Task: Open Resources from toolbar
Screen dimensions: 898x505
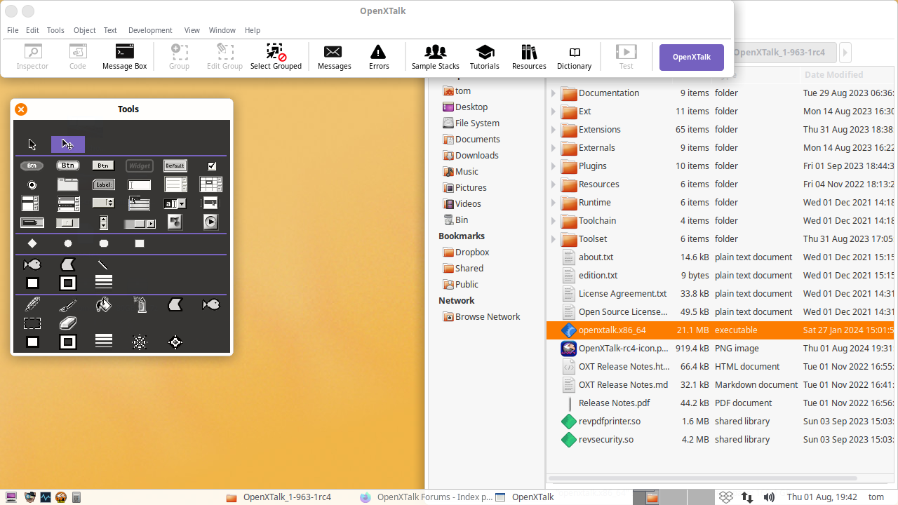Action: pyautogui.click(x=529, y=56)
